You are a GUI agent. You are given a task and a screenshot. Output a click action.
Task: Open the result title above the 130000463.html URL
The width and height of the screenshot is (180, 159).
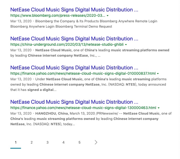coord(74,102)
